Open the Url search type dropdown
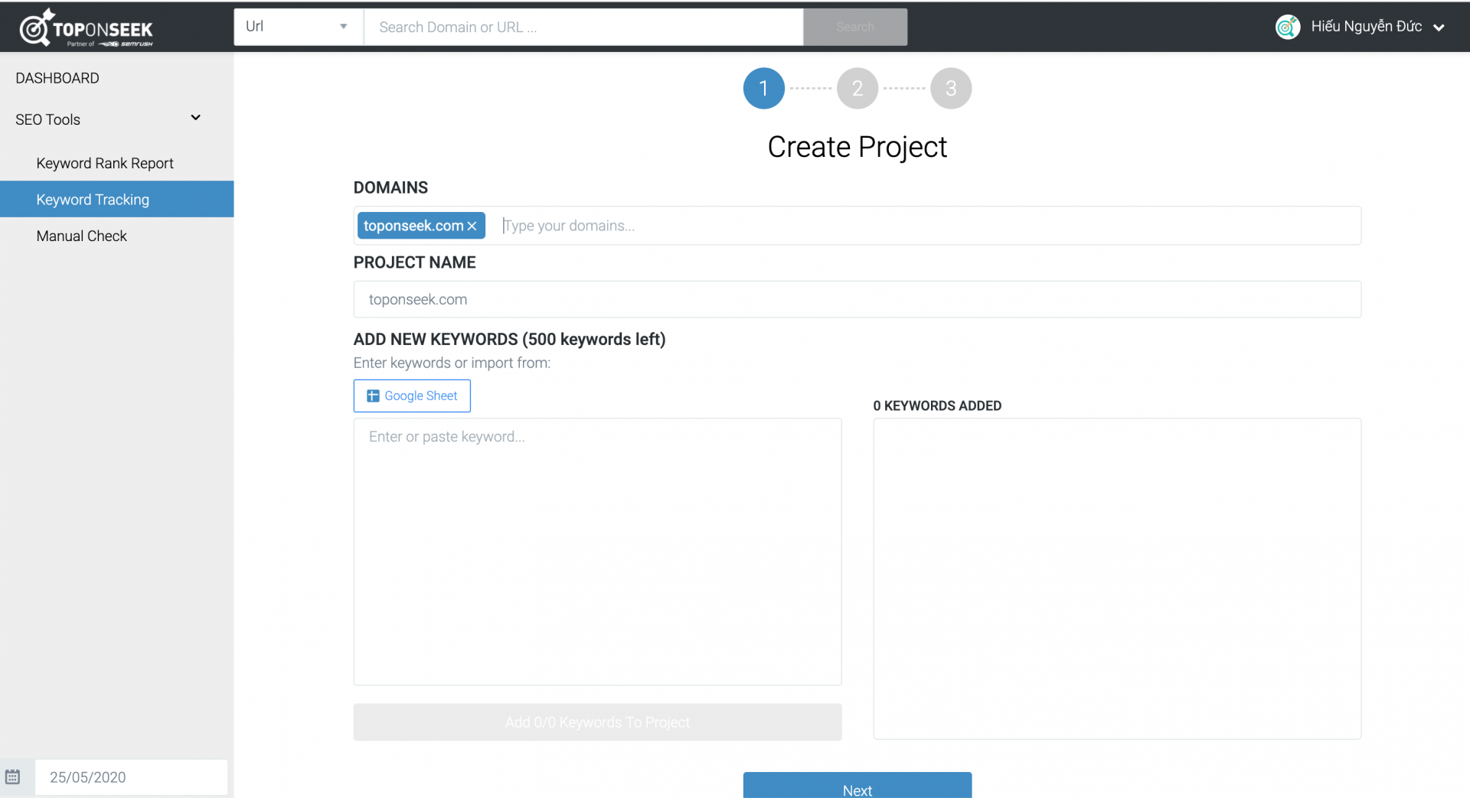The image size is (1470, 798). click(x=298, y=27)
